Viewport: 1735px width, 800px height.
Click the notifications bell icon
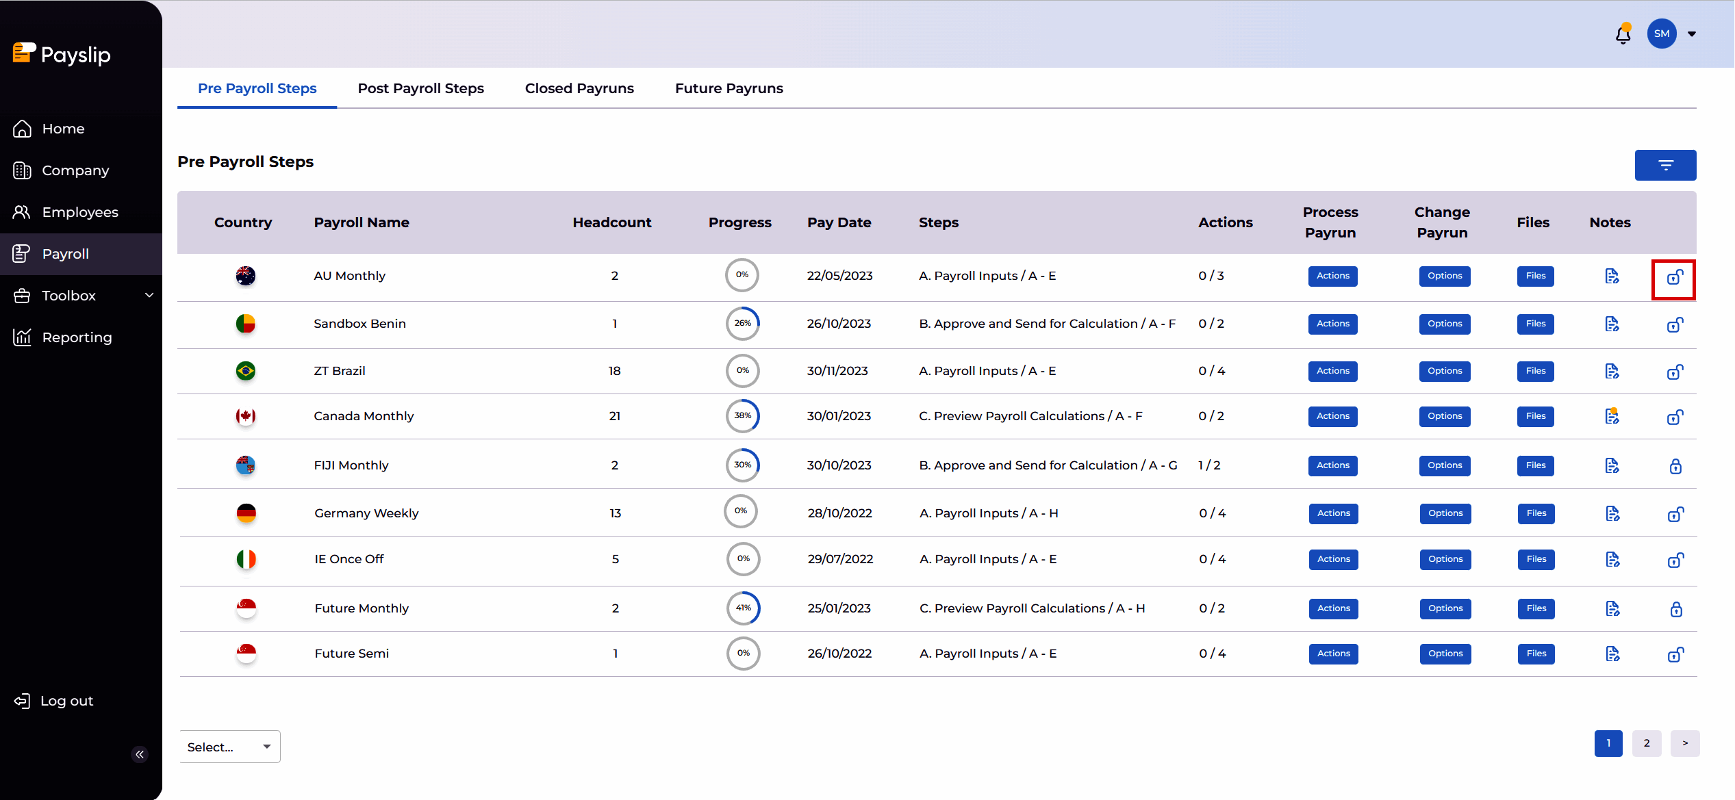pos(1623,34)
